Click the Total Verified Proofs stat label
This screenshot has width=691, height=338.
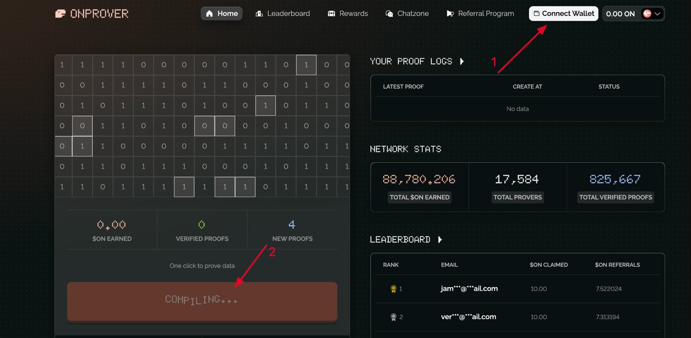pyautogui.click(x=615, y=197)
